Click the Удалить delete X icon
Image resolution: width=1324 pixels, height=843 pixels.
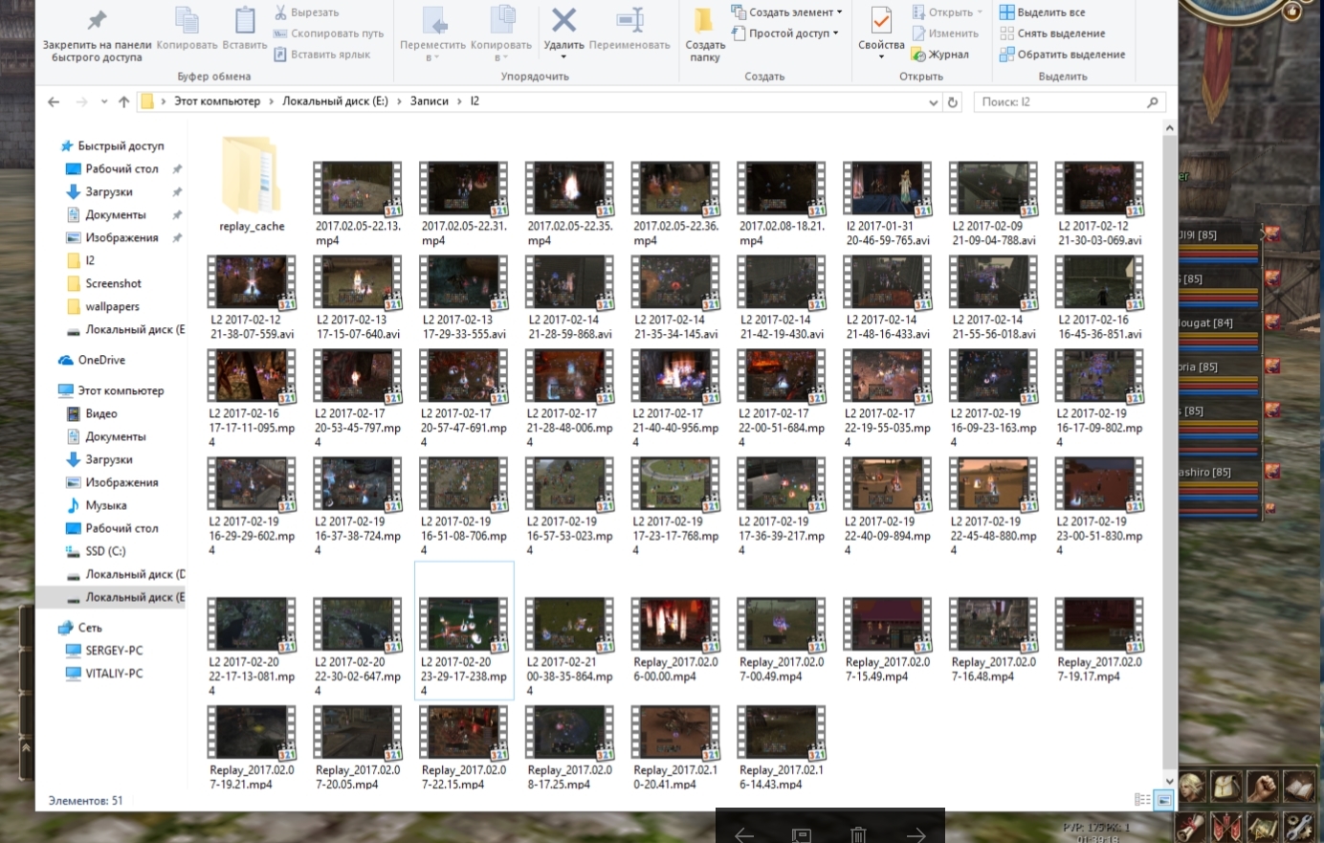[x=564, y=20]
